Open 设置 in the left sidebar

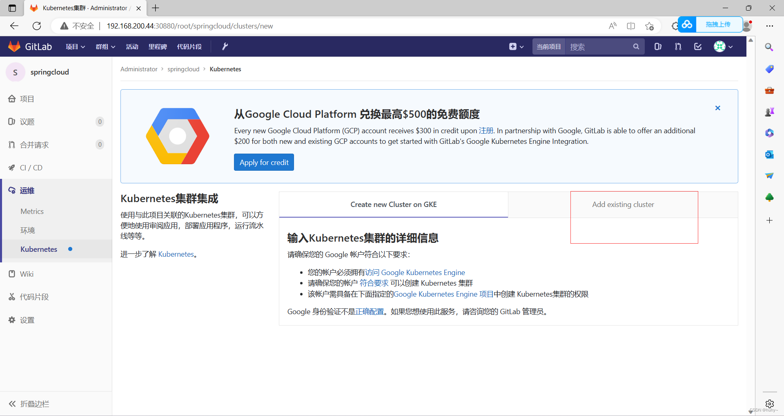pyautogui.click(x=56, y=320)
